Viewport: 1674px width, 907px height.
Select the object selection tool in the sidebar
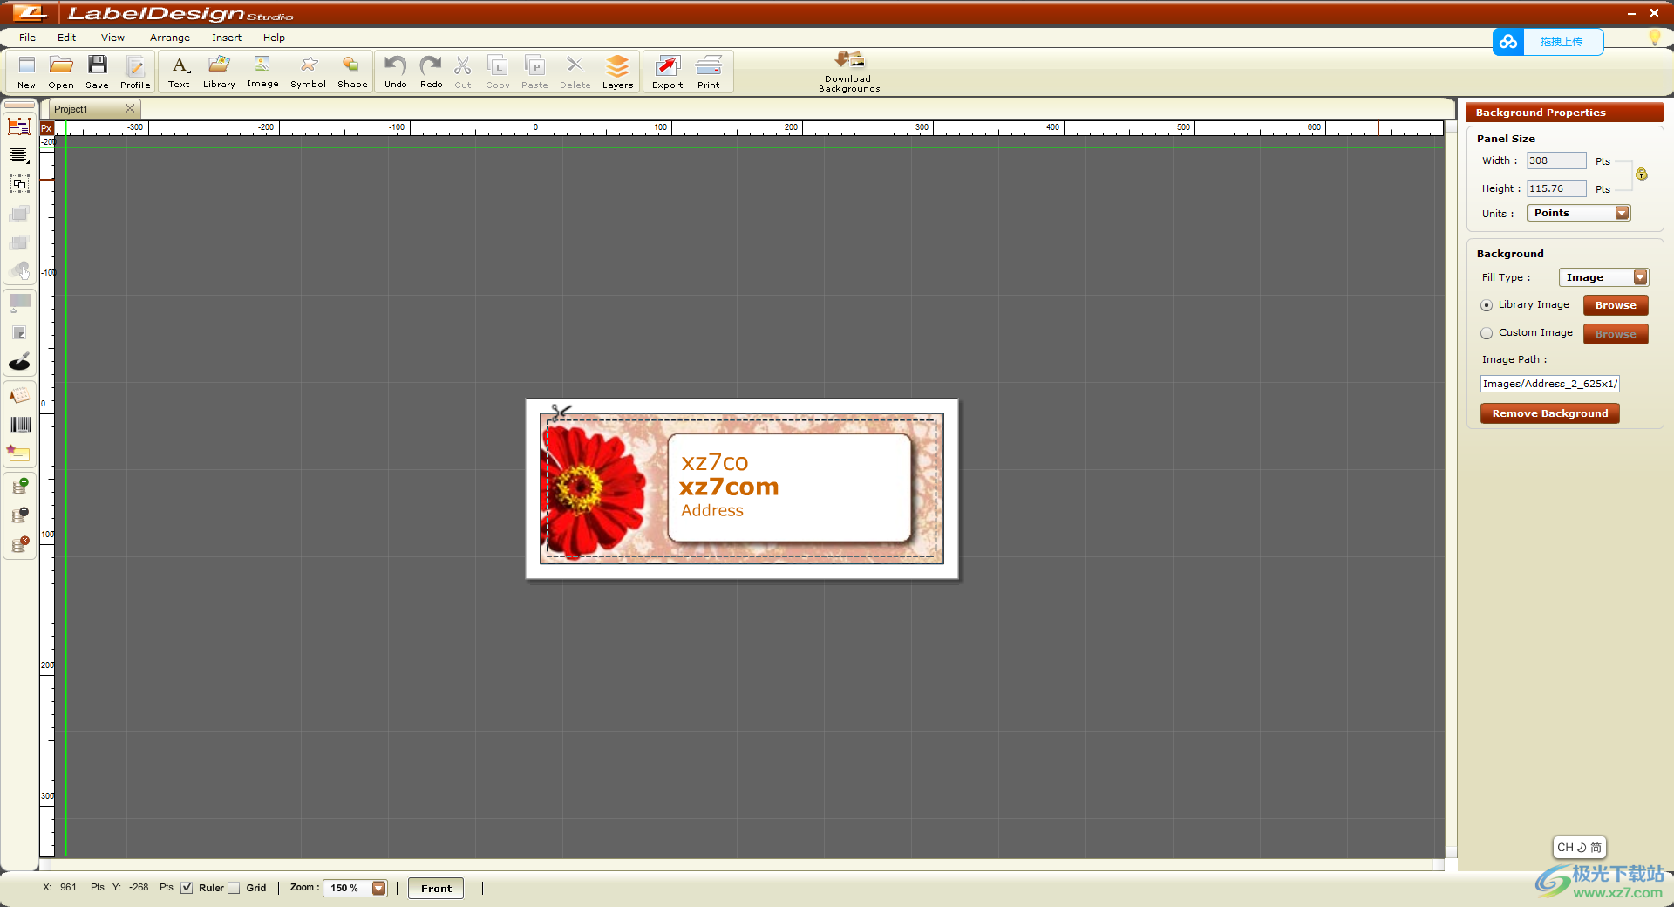tap(19, 128)
